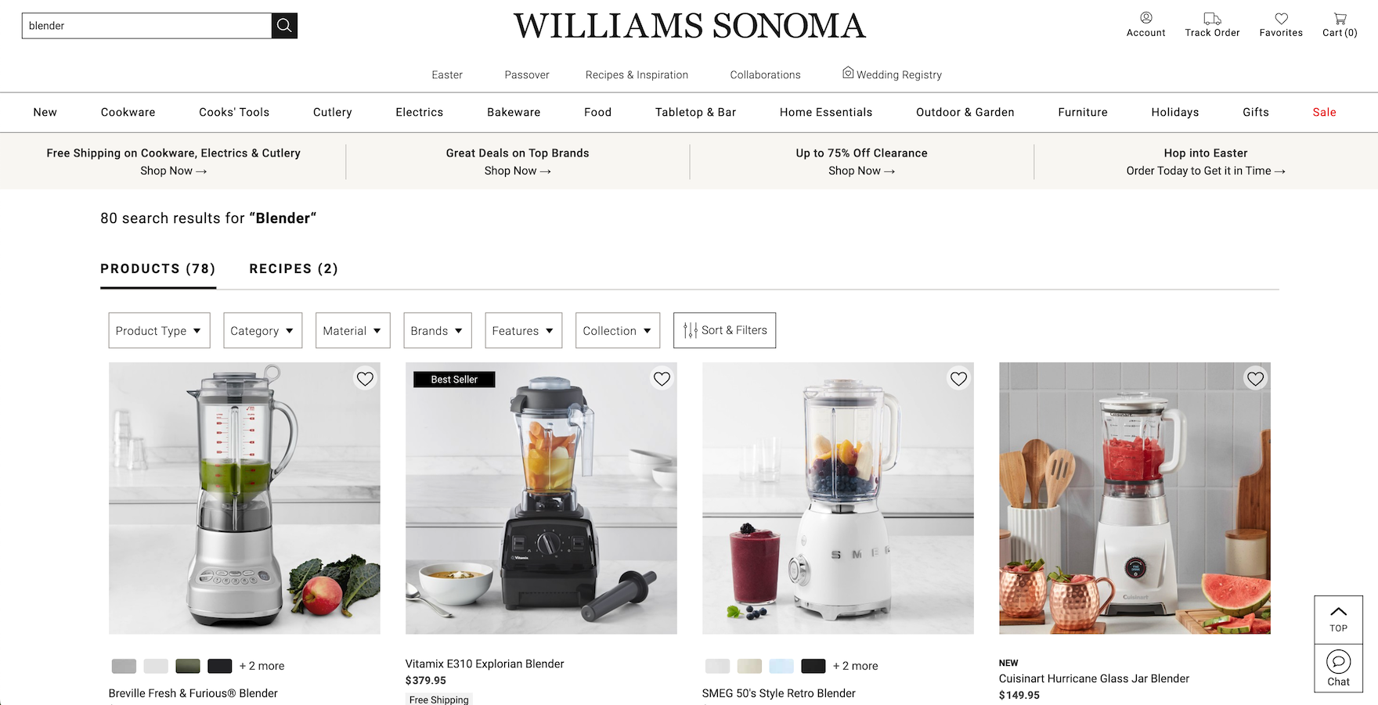Image resolution: width=1378 pixels, height=705 pixels.
Task: Click the Track Order truck icon
Action: point(1212,18)
